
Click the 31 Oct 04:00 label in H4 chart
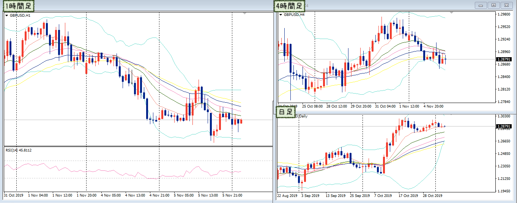(x=385, y=106)
